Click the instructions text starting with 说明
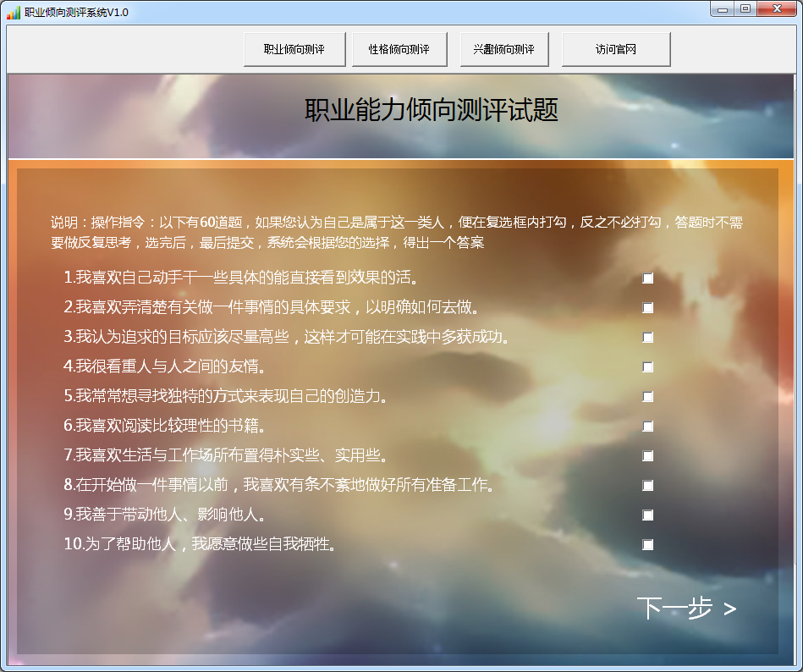This screenshot has width=803, height=672. coord(397,232)
